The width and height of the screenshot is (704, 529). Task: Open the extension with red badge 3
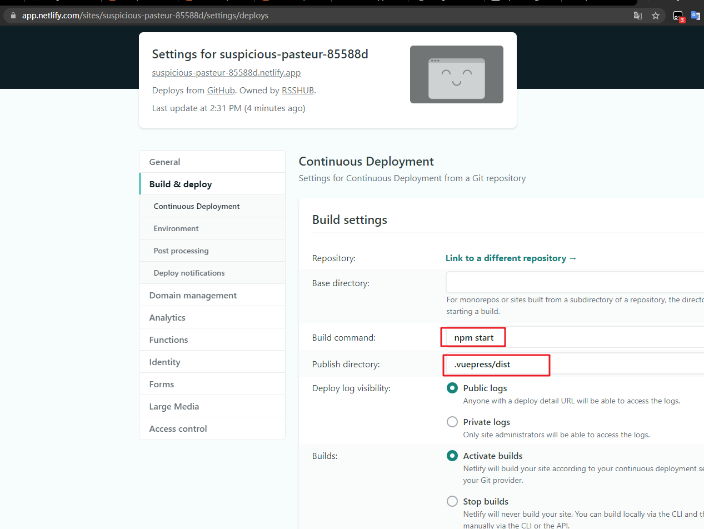(x=678, y=16)
